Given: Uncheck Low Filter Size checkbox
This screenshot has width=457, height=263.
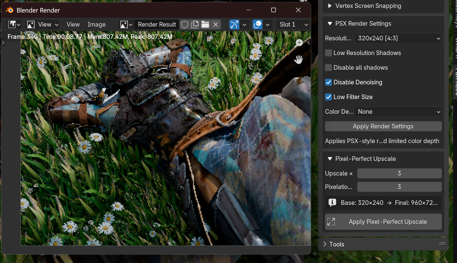Looking at the screenshot, I should pyautogui.click(x=328, y=97).
